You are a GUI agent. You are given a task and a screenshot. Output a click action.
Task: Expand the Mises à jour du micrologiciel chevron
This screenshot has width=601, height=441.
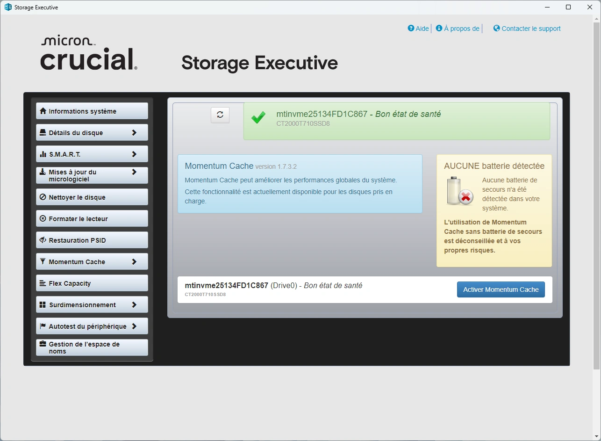tap(134, 172)
